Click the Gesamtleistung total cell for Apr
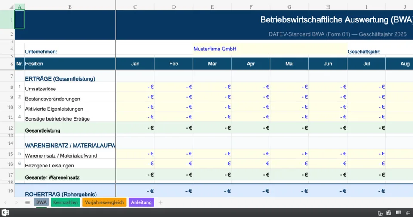 coord(251,128)
